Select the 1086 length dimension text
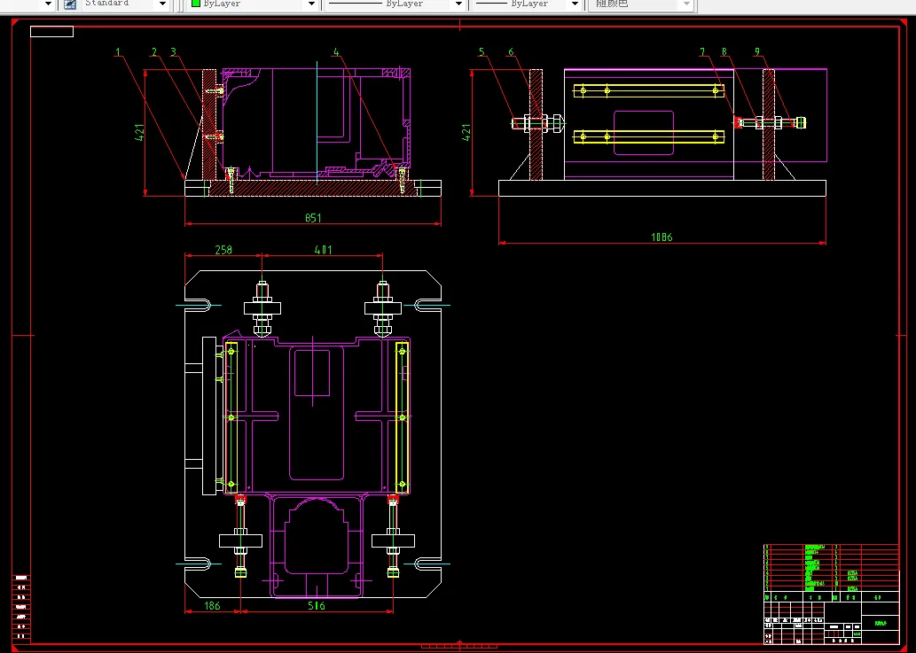 coord(662,237)
